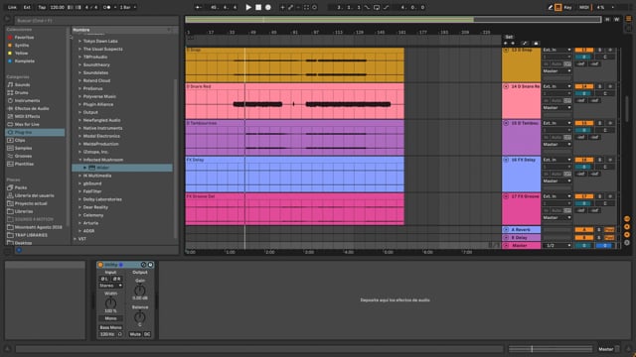This screenshot has width=636, height=357.
Task: Toggle Bass Mono in Utility
Action: coord(110,327)
